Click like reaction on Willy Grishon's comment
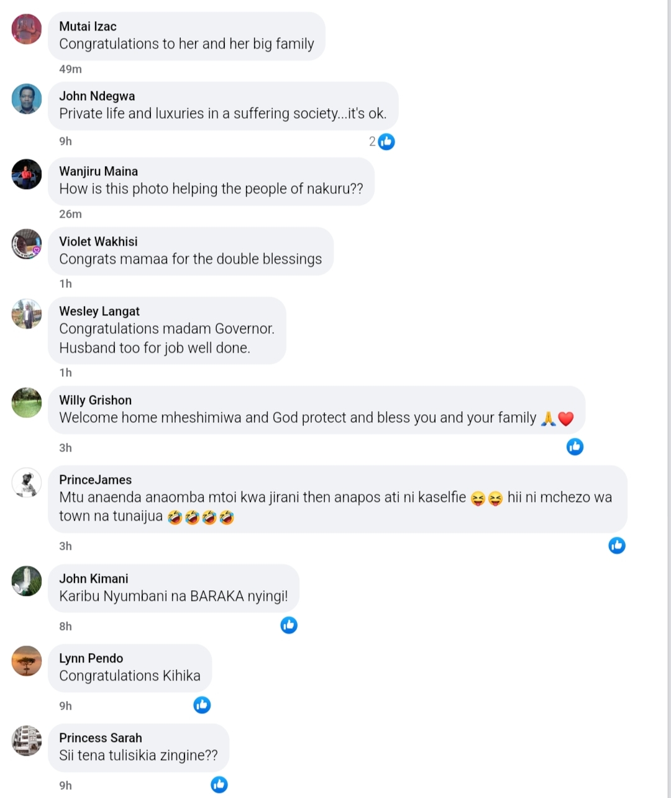 575,447
